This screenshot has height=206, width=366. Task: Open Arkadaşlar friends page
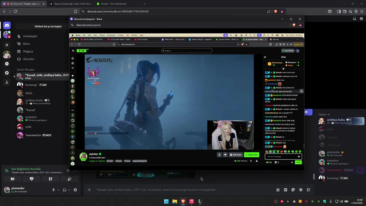tap(30, 36)
